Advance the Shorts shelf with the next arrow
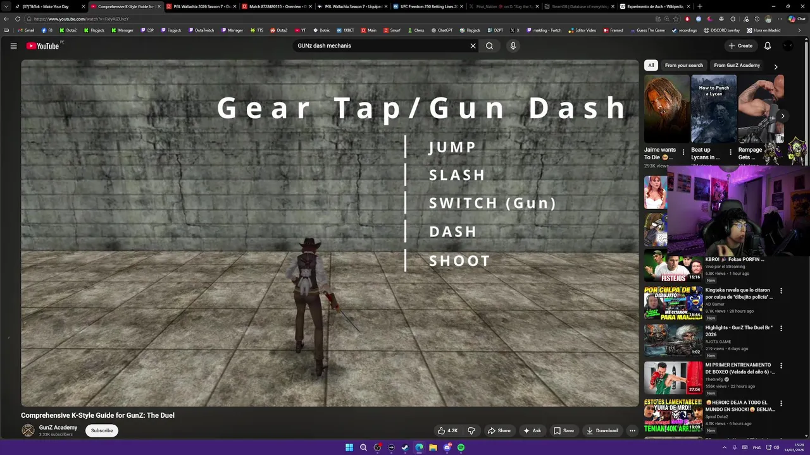810x455 pixels. click(x=783, y=116)
